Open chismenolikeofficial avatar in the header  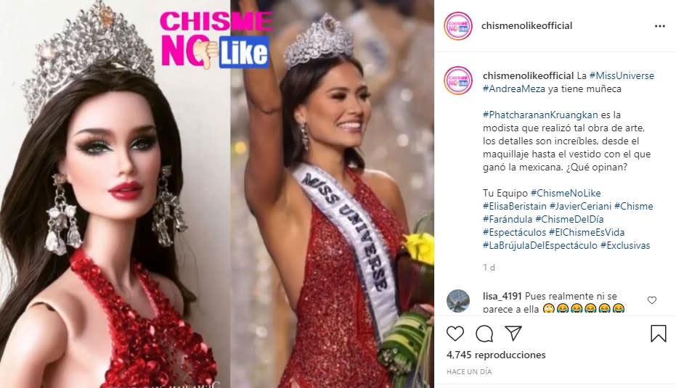pos(458,26)
